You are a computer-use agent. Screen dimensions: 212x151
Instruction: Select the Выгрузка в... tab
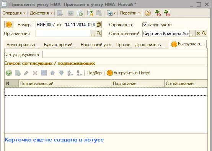188,44
